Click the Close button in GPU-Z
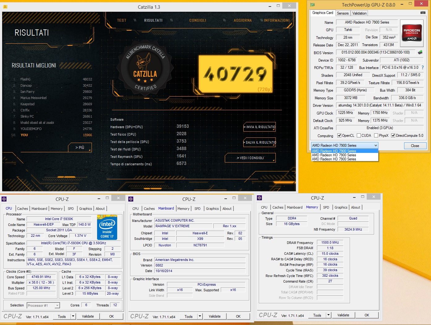The image size is (431, 325). tap(415, 146)
